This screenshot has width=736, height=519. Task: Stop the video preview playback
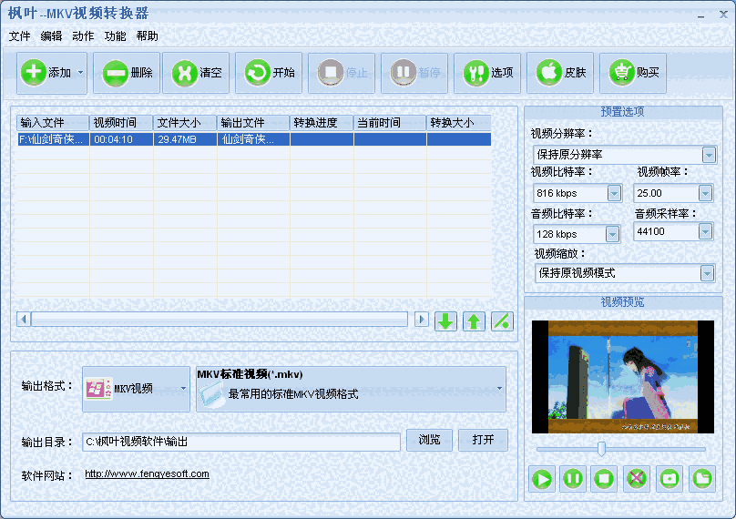602,478
